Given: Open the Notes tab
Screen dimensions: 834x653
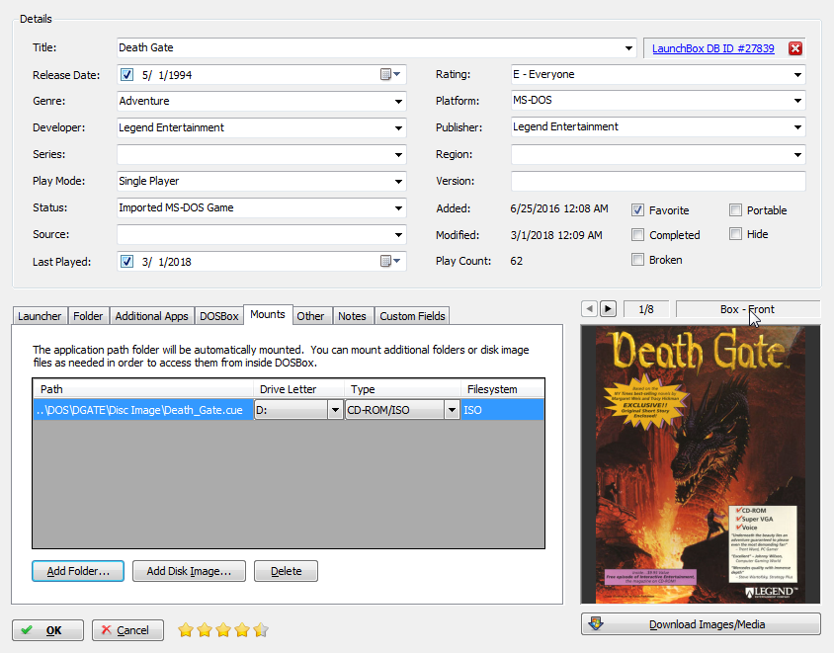Looking at the screenshot, I should pyautogui.click(x=352, y=316).
